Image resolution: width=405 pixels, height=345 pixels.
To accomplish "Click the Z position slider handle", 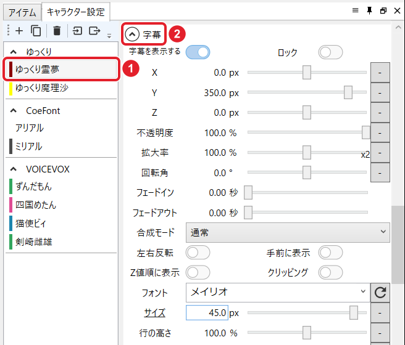I will tap(307, 112).
